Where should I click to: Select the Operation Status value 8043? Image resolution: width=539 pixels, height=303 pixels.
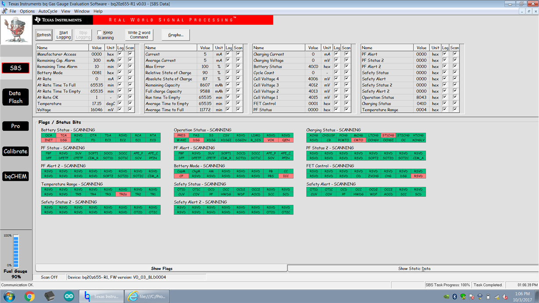421,97
